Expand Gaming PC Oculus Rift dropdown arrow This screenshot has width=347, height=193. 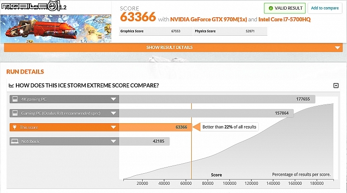[x=113, y=113]
